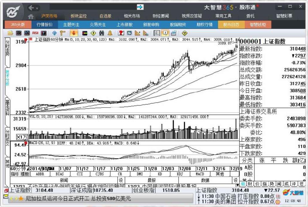The width and height of the screenshot is (308, 207).
Task: Click the home icon in header
Action: (31, 16)
